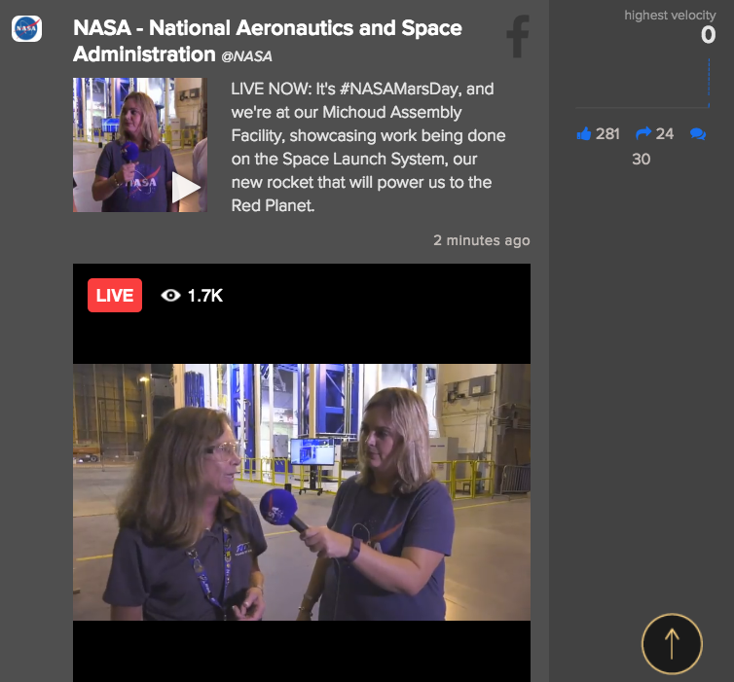
Task: Click the scroll-to-top arrow button
Action: 672,644
